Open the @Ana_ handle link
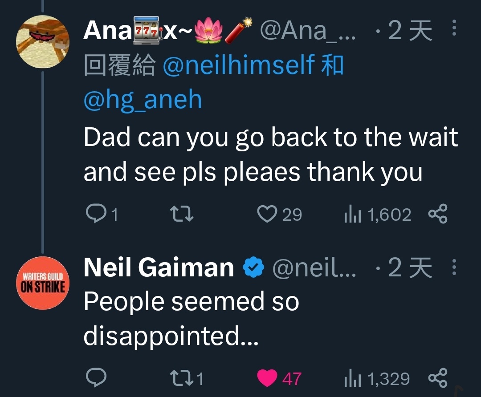481x397 pixels. point(308,30)
